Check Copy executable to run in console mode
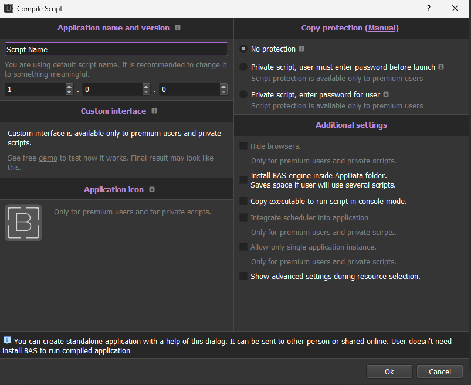The height and width of the screenshot is (385, 471). click(243, 201)
